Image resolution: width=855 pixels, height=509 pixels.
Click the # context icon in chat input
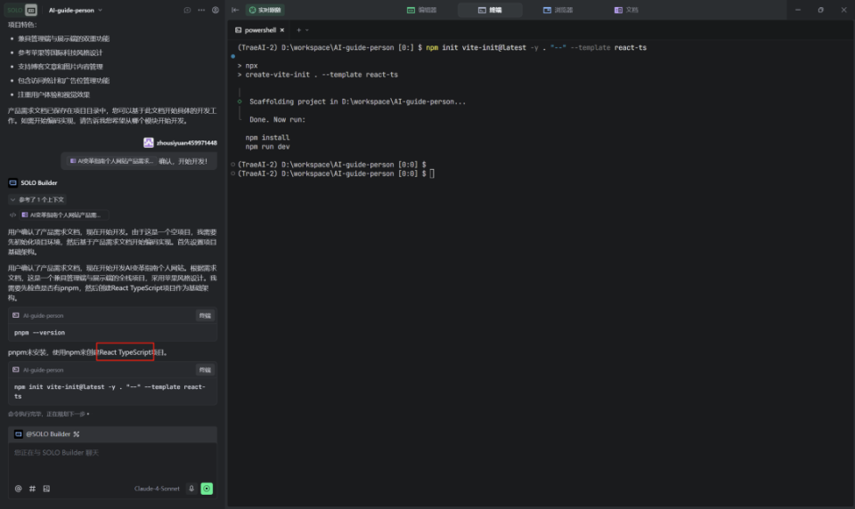coord(32,489)
